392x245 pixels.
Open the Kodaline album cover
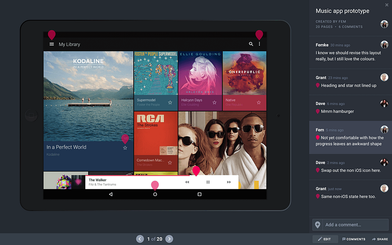coord(88,96)
